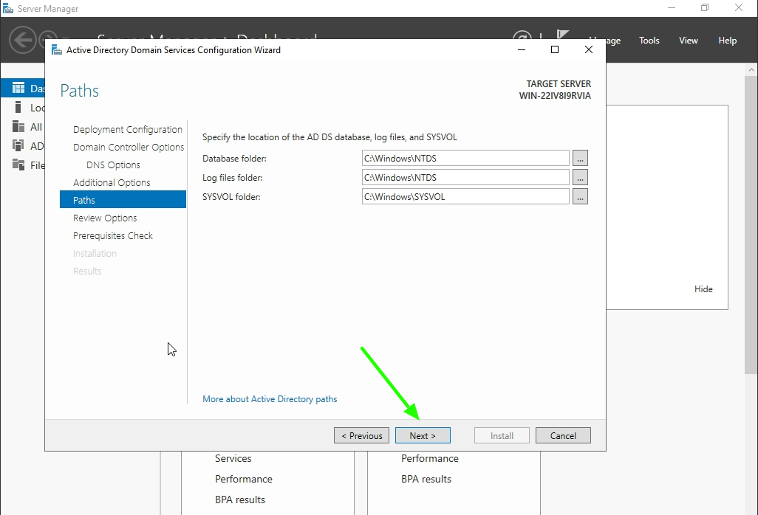Browse for a different Database folder

point(581,157)
